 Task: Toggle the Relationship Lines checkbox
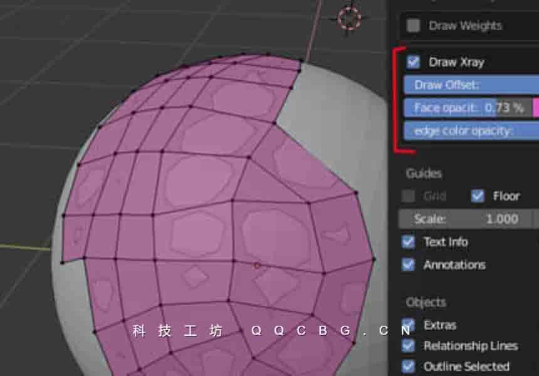[409, 345]
